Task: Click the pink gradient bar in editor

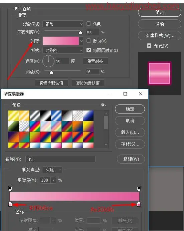Action: 74,196
